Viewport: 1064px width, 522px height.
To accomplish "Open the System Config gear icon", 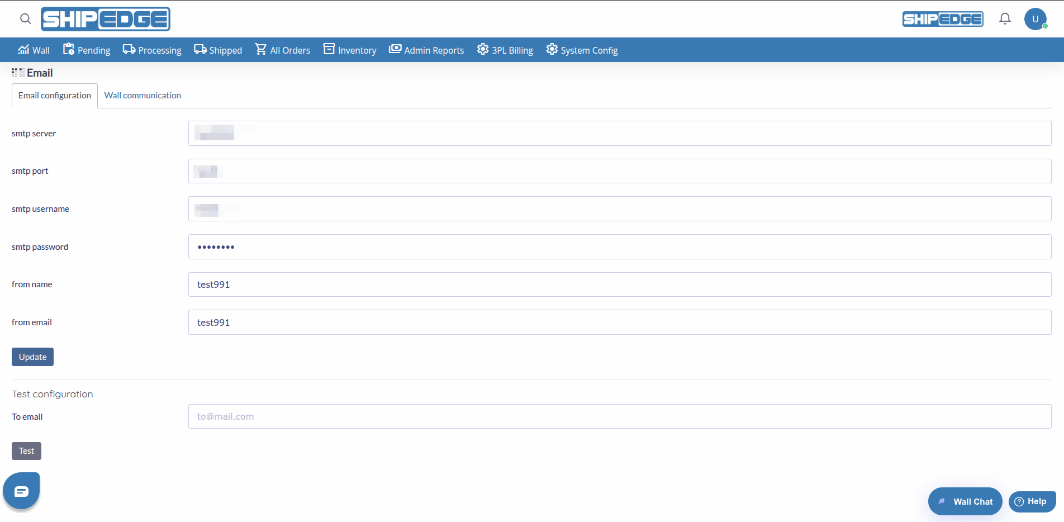I will (552, 49).
